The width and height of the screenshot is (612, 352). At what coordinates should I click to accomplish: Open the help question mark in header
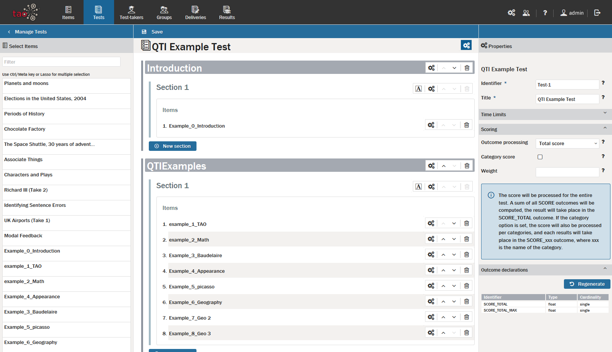pyautogui.click(x=545, y=13)
